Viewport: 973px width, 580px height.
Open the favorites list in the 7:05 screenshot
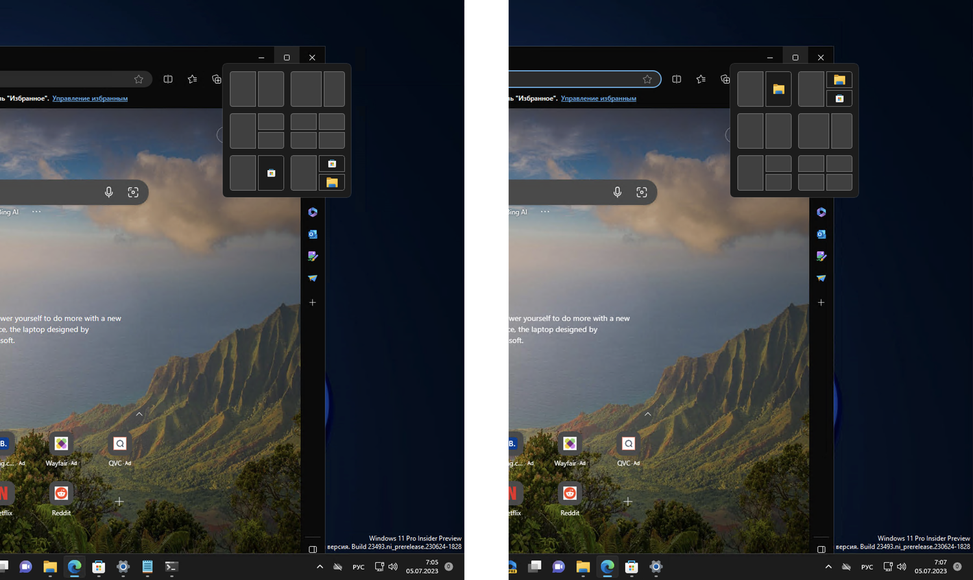pos(193,79)
